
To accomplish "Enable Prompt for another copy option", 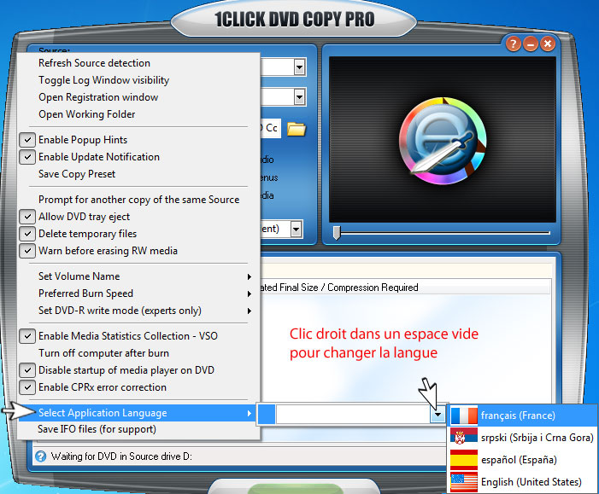I will tap(138, 200).
